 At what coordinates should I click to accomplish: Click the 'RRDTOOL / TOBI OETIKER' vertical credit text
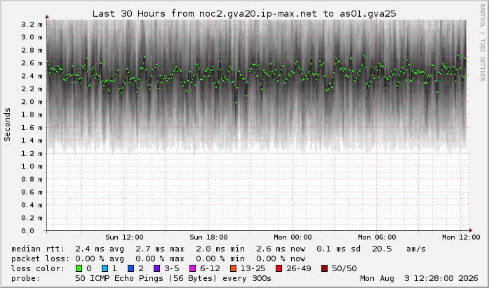(x=482, y=42)
